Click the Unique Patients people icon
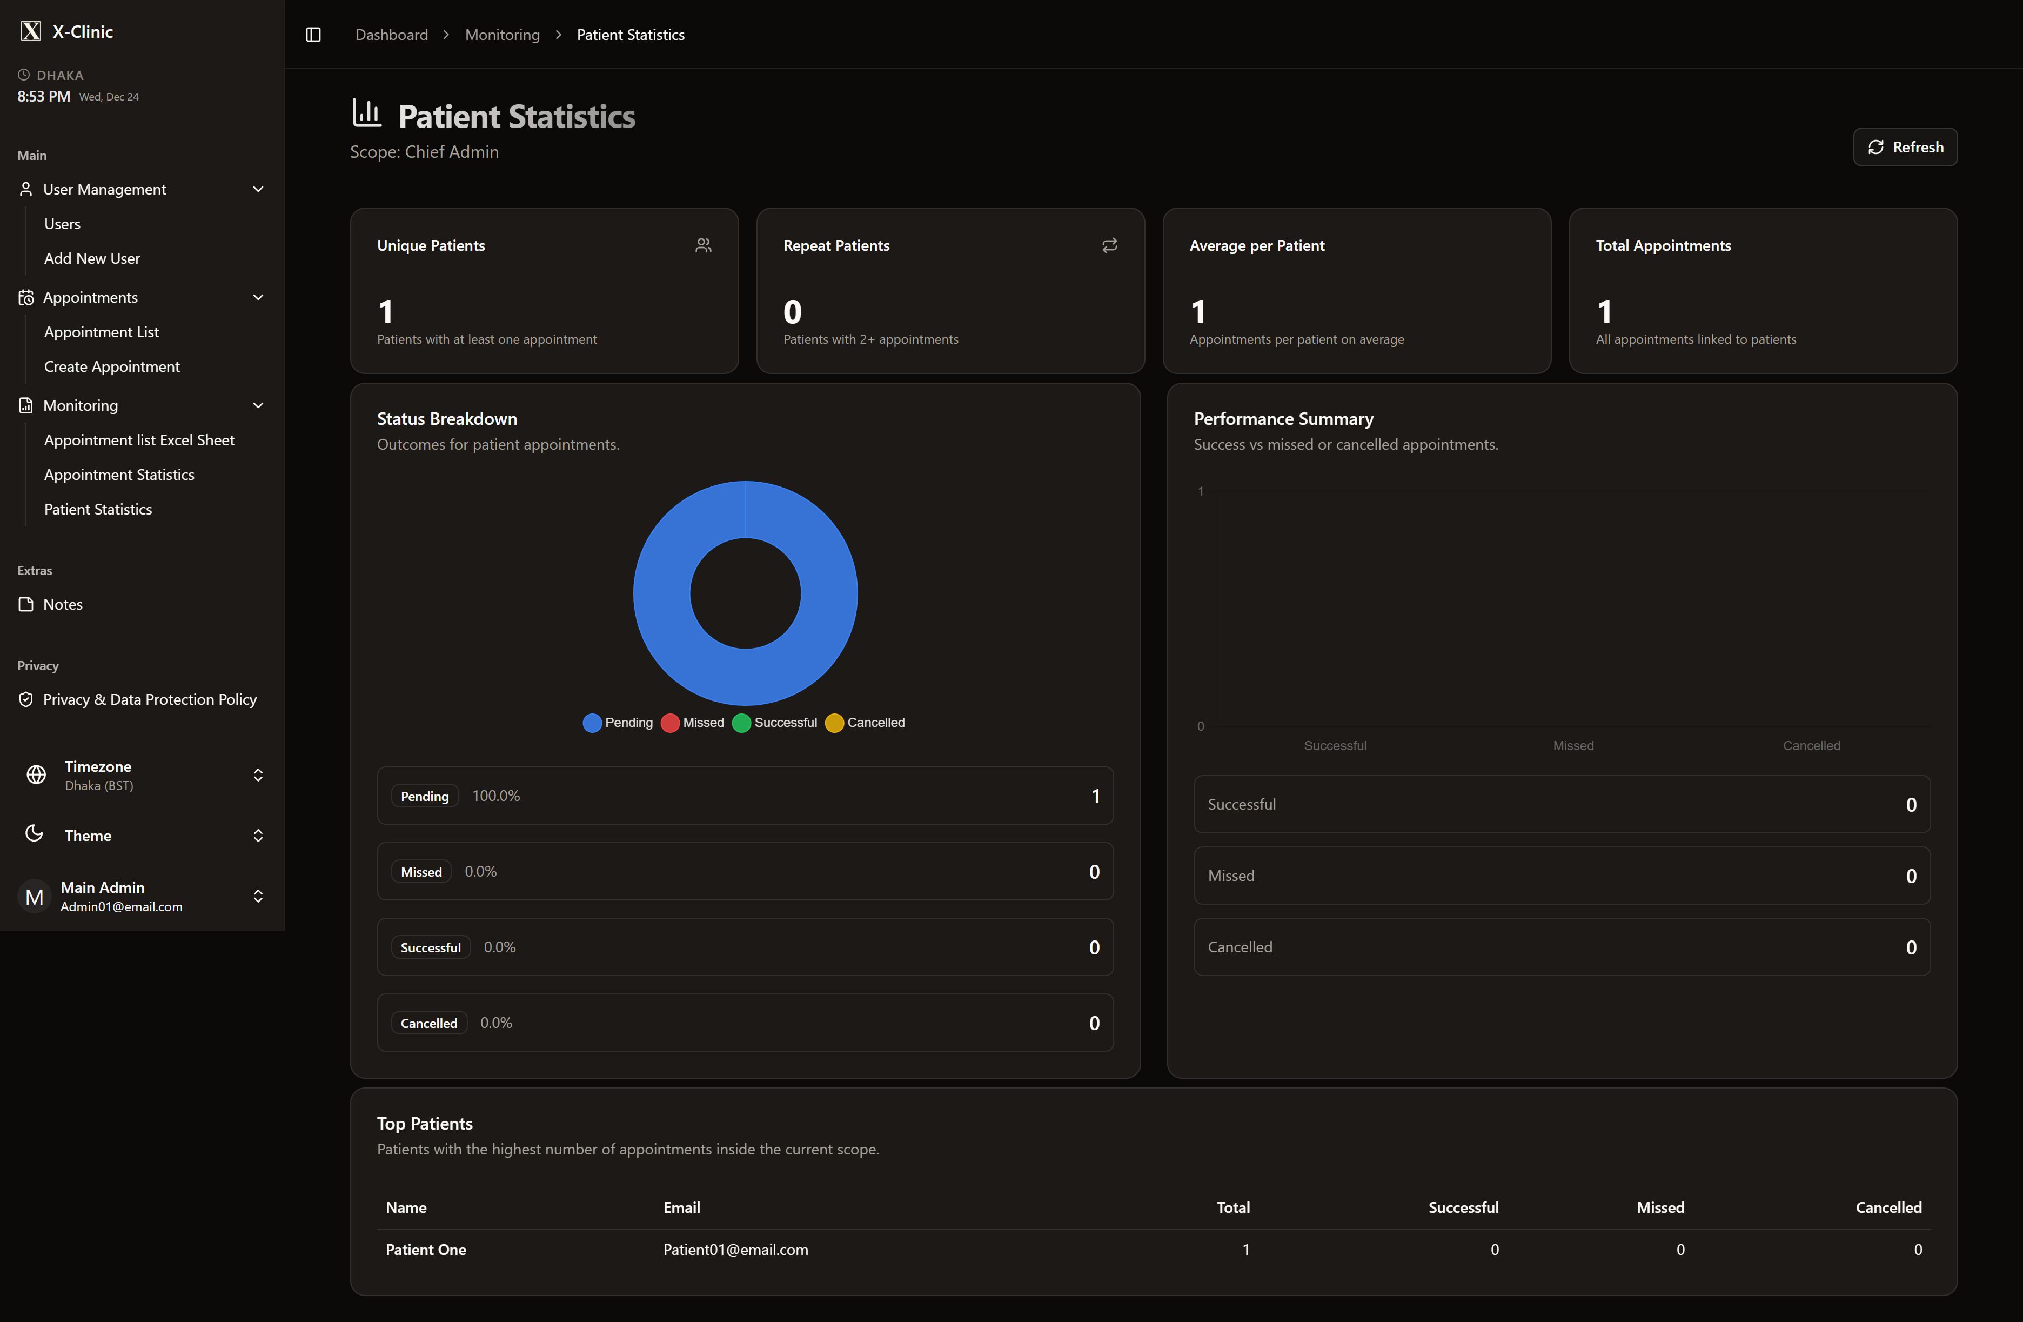 pyautogui.click(x=703, y=246)
